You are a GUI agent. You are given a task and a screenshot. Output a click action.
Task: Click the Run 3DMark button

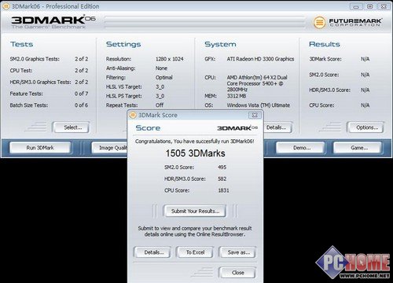(x=40, y=148)
